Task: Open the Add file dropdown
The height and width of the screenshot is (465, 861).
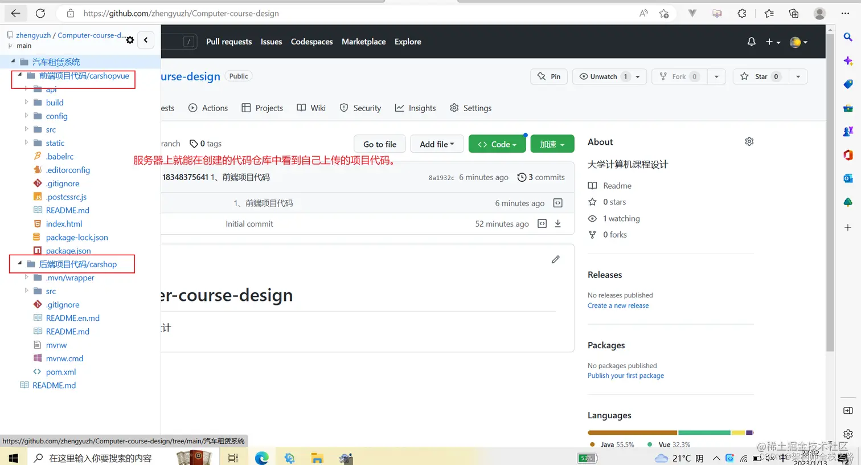Action: (437, 144)
